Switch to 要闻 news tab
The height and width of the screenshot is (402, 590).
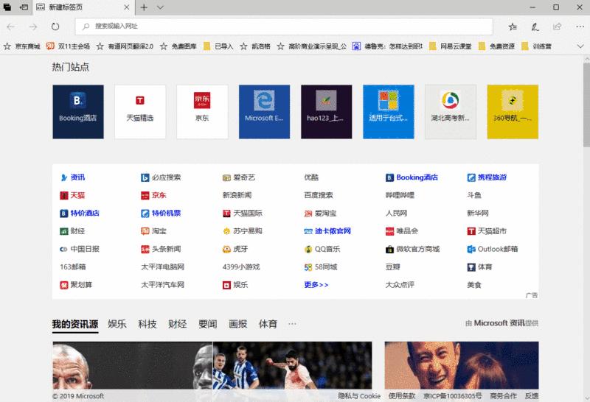(x=208, y=324)
